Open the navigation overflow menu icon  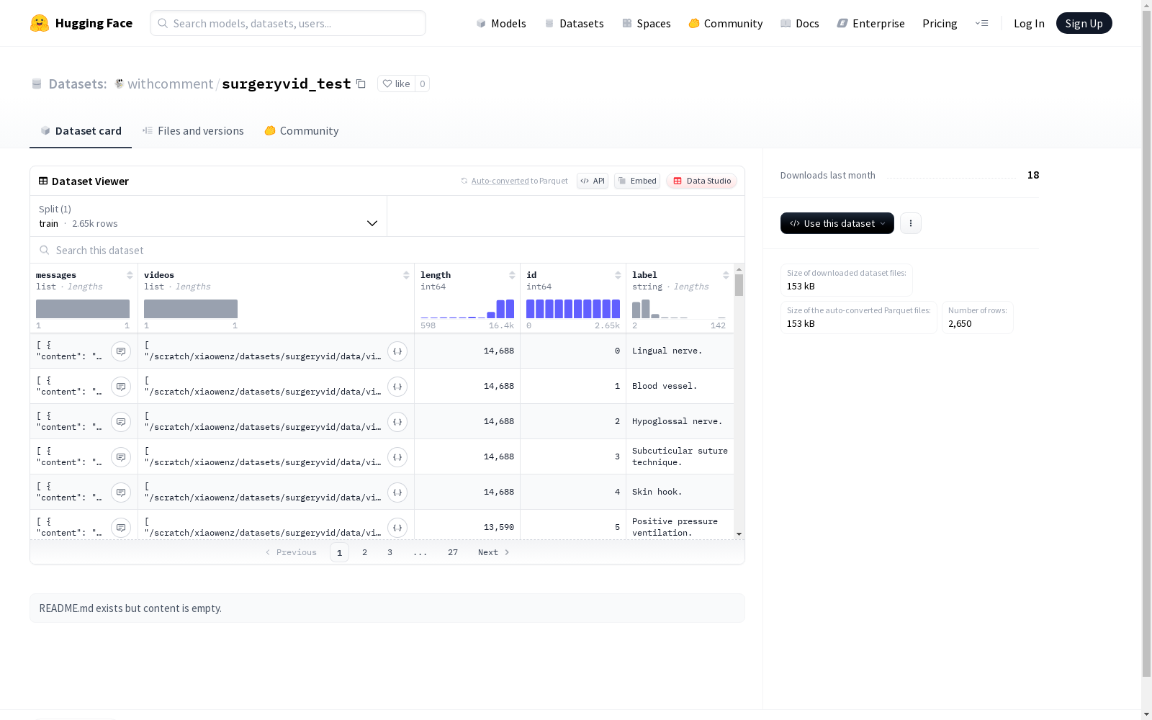pyautogui.click(x=981, y=23)
